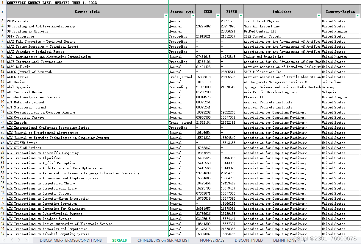Screen dimensions: 361x244
Task: Select EISSN value 2161203X
Action: (x=232, y=36)
